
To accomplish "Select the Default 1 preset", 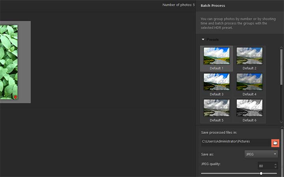I will 217,59.
